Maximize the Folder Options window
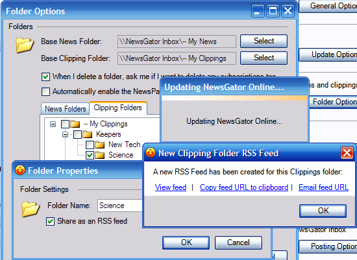 [x=273, y=10]
